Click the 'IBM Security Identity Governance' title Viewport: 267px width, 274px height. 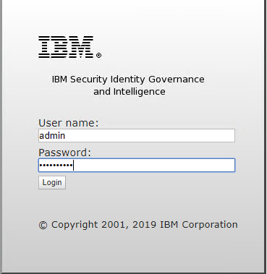click(x=128, y=80)
